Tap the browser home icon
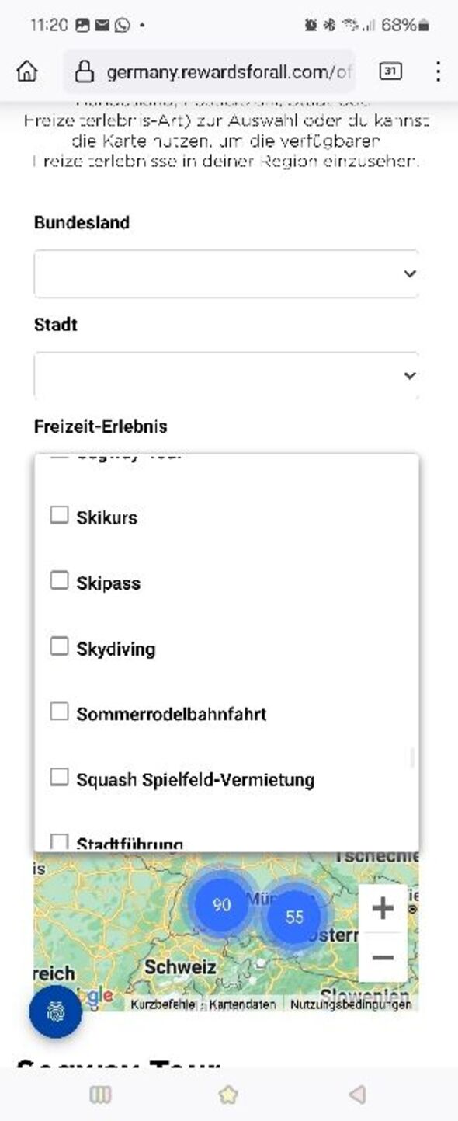Viewport: 458px width, 1121px height. pos(27,71)
